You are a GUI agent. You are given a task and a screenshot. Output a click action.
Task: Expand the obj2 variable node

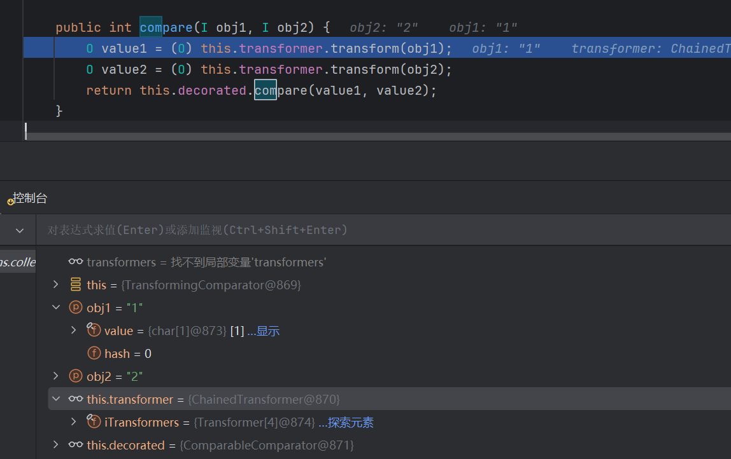point(56,376)
